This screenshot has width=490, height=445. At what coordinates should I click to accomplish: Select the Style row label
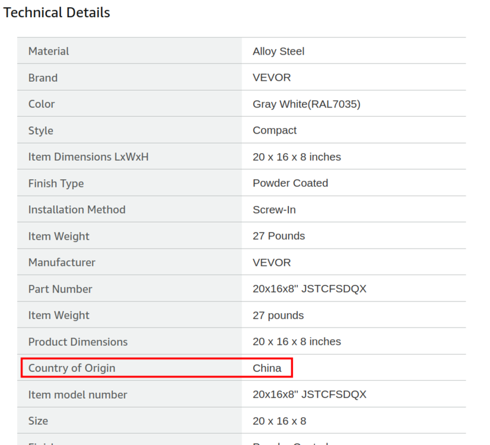40,131
